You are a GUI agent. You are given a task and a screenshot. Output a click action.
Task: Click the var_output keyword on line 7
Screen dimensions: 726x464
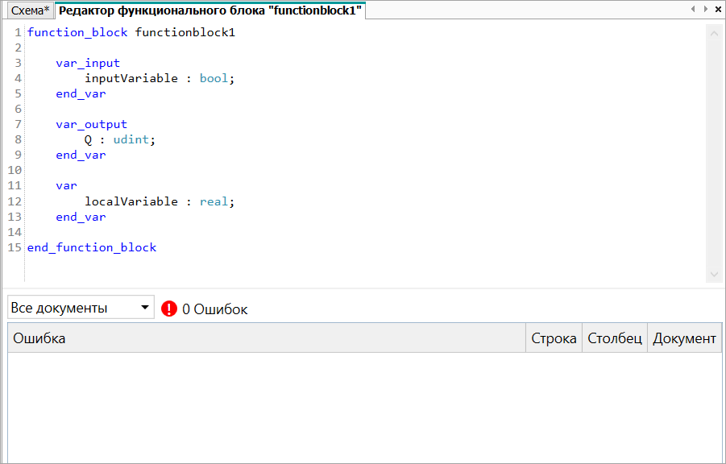pyautogui.click(x=91, y=125)
